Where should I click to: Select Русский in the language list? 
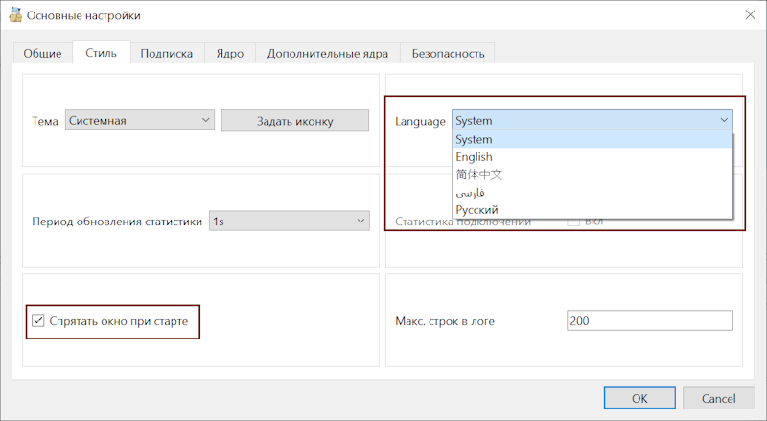point(476,209)
